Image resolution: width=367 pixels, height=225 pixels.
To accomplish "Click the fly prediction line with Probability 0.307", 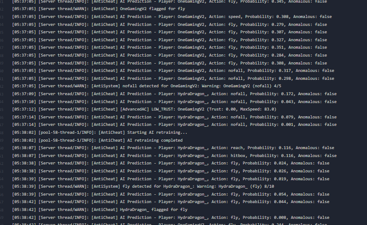I will pos(170,32).
